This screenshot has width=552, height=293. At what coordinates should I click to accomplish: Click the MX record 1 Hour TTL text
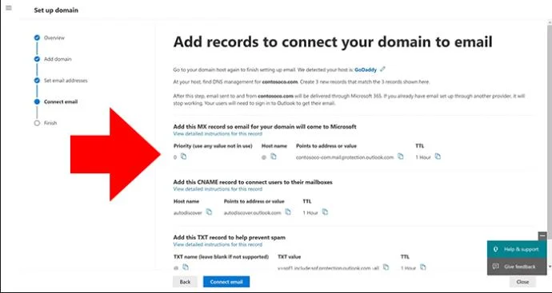click(x=423, y=157)
